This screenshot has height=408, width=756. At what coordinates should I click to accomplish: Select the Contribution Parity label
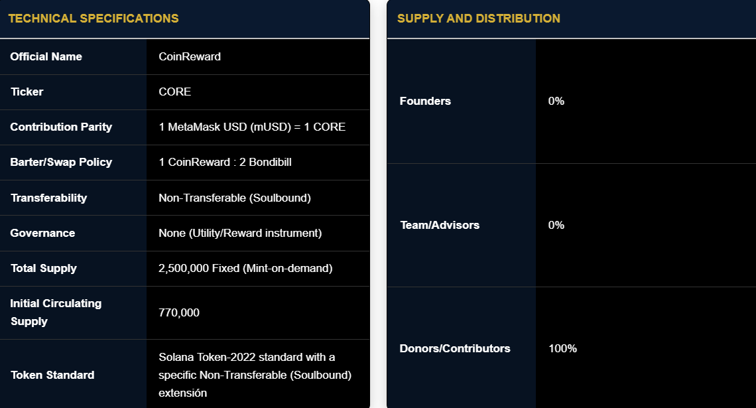[61, 127]
